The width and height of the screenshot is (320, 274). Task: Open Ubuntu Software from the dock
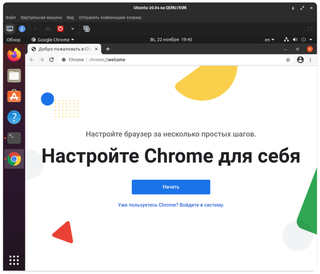14,96
